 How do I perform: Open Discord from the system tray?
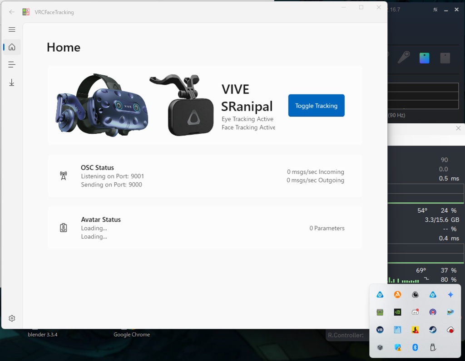coord(415,312)
